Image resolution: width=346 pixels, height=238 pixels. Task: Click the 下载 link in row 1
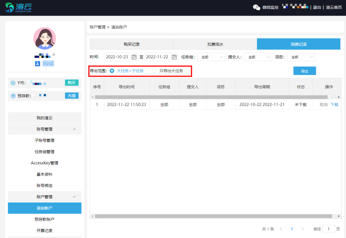pos(334,104)
